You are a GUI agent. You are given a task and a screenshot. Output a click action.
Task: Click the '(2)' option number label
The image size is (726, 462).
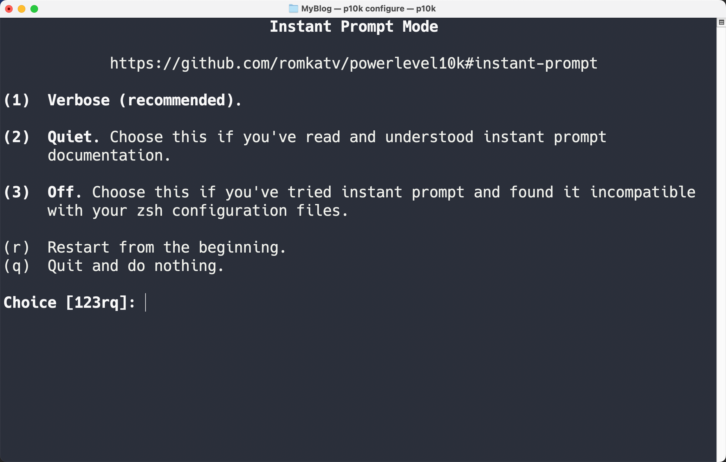[17, 137]
